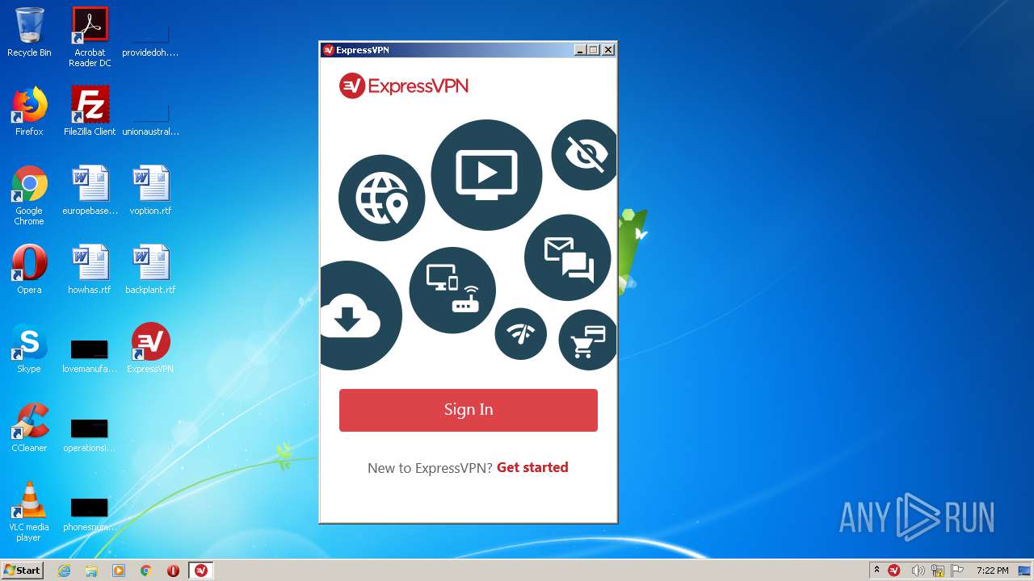Click the 7:22 PM taskbar clock
The width and height of the screenshot is (1034, 581).
click(992, 571)
